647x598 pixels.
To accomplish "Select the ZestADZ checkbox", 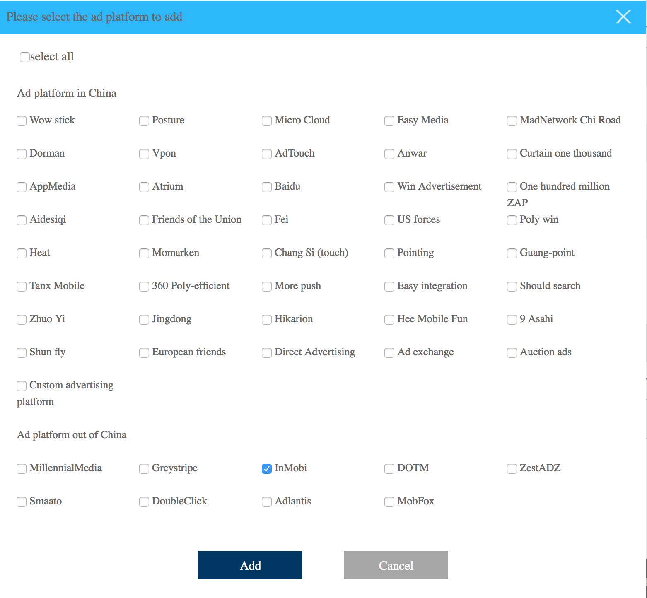I will pos(512,469).
